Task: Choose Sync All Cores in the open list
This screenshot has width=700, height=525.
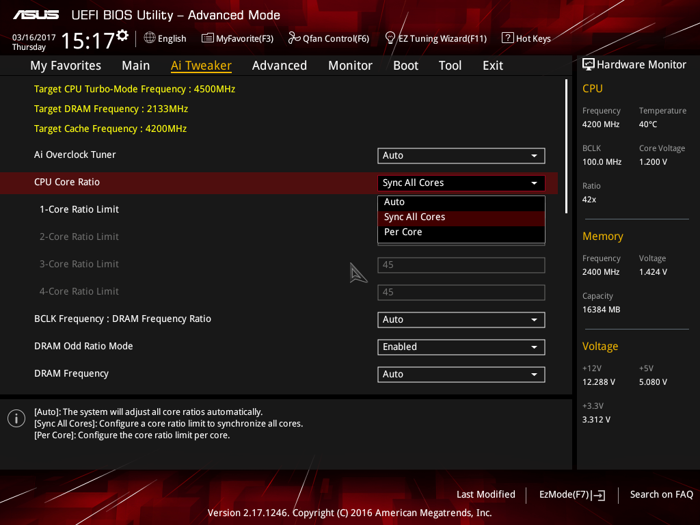Action: pos(461,217)
